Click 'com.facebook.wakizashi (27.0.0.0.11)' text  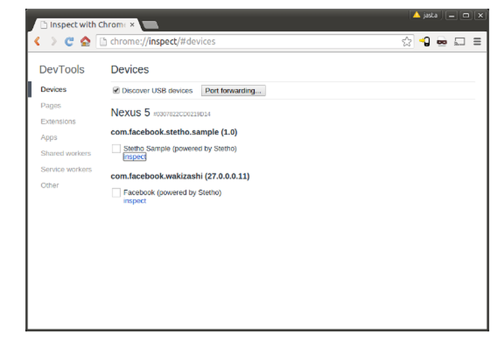pos(180,176)
